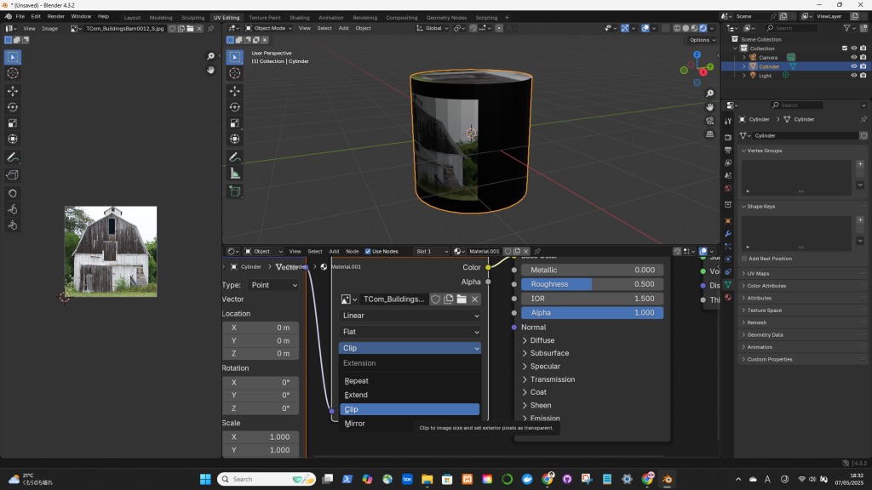This screenshot has height=490, width=872.
Task: Hide the Cylinder object in the outliner
Action: (853, 66)
